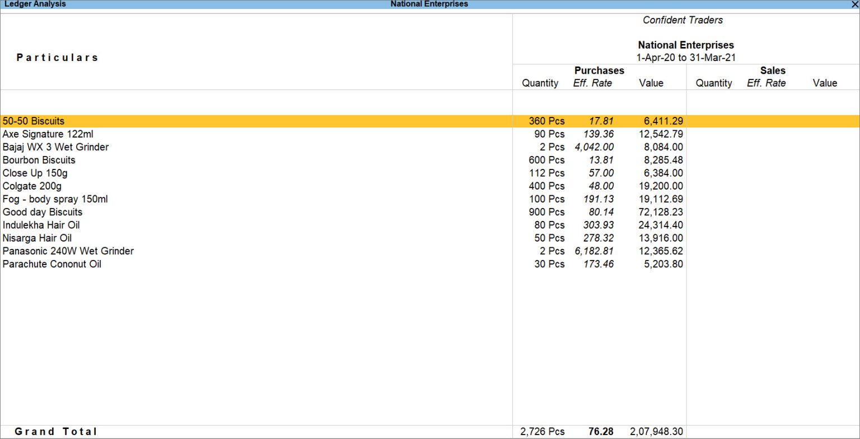860x439 pixels.
Task: Choose Panasonic 240W Wet Grinder
Action: tap(68, 251)
